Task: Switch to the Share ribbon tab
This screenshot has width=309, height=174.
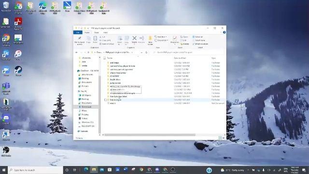Action: point(97,32)
